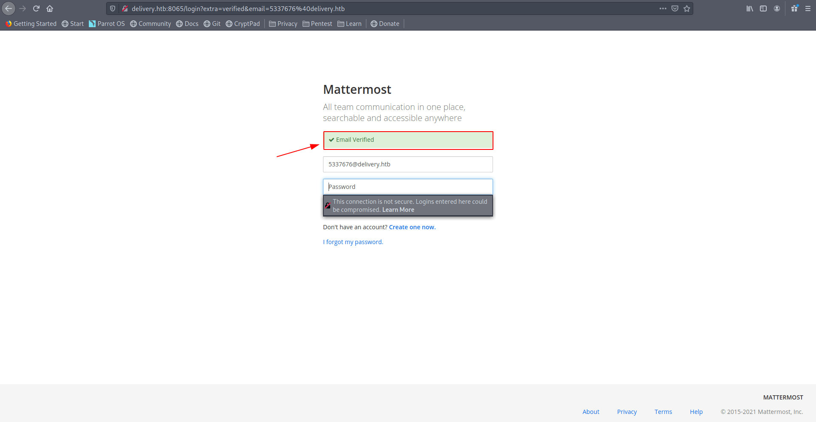Viewport: 816px width, 422px height.
Task: Click I forgot my password link
Action: click(353, 242)
